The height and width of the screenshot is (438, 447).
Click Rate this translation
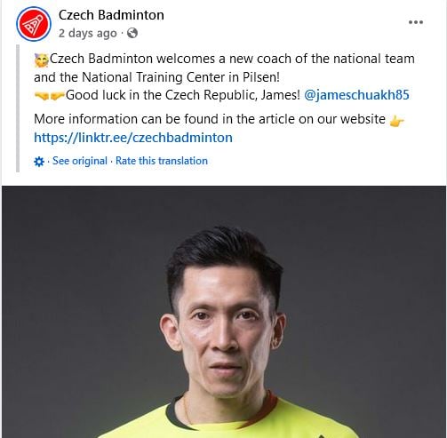click(x=162, y=161)
